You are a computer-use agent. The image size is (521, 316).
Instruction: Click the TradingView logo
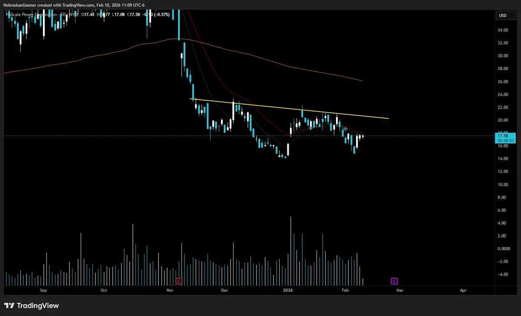pyautogui.click(x=31, y=306)
